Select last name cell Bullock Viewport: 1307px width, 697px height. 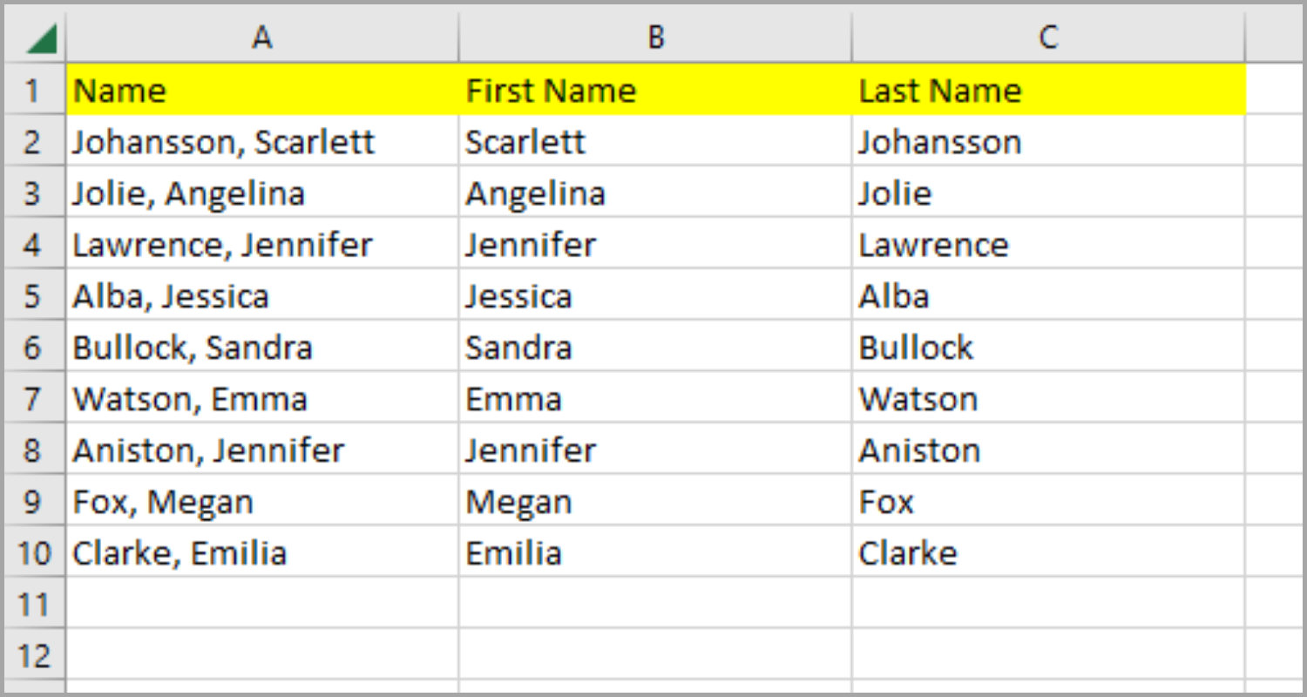pos(1048,348)
